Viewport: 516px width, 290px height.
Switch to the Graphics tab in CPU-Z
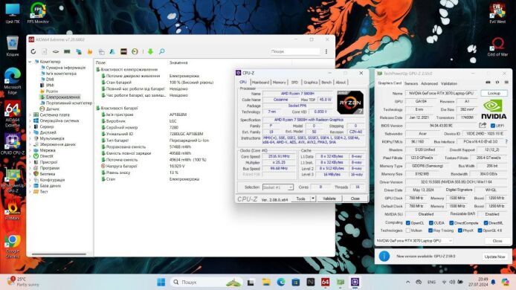310,83
